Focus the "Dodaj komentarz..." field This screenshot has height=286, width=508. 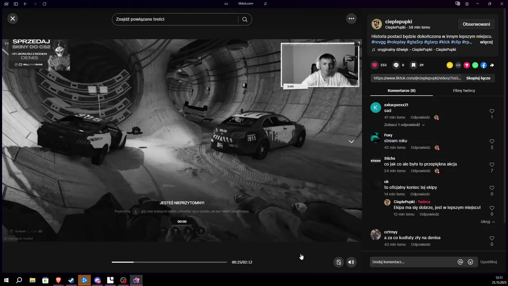click(x=413, y=262)
